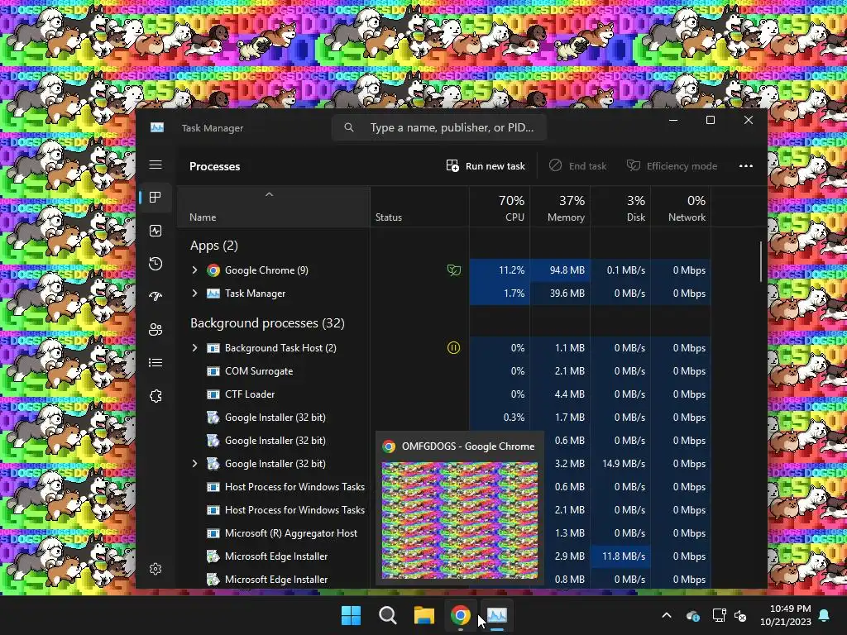Click the 'Apps (2)' group heading
Screen dimensions: 847x635
click(214, 245)
